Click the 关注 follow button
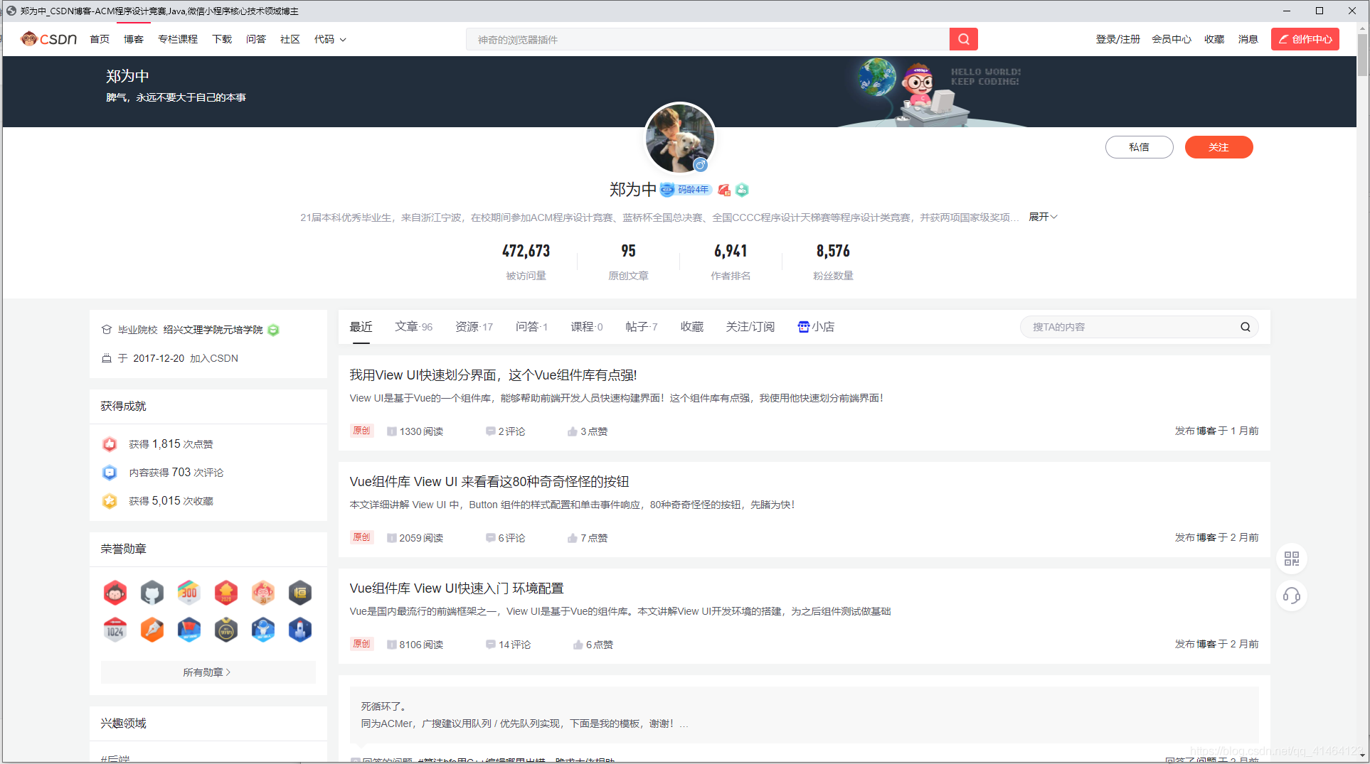The height and width of the screenshot is (764, 1370). [1218, 147]
